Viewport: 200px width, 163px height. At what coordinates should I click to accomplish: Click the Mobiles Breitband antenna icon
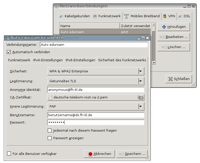126,16
